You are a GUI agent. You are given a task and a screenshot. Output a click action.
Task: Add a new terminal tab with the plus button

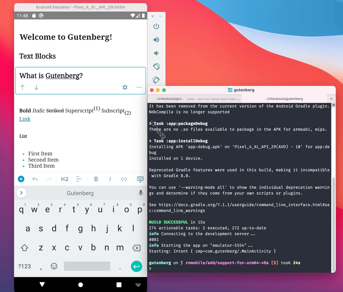click(x=331, y=99)
